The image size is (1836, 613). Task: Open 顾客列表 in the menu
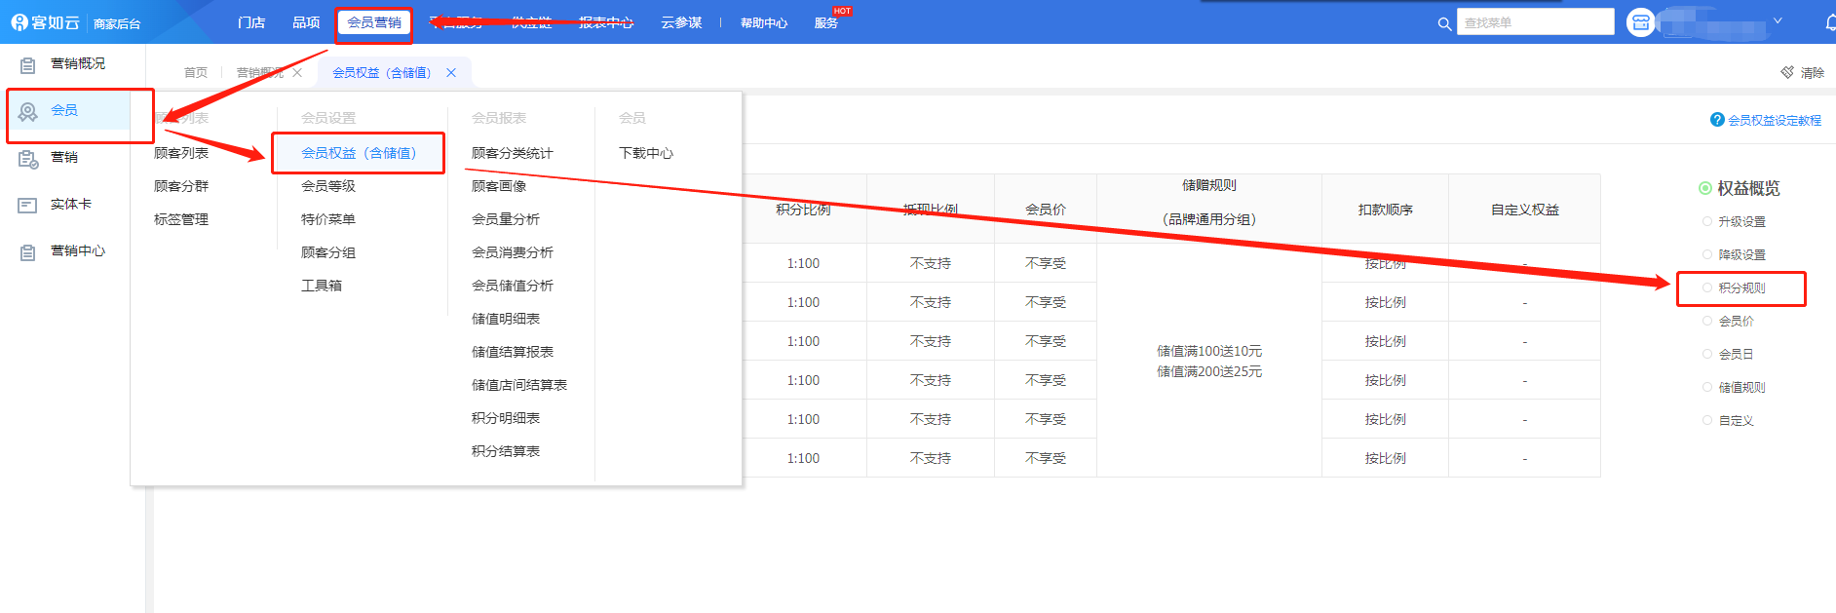point(181,153)
